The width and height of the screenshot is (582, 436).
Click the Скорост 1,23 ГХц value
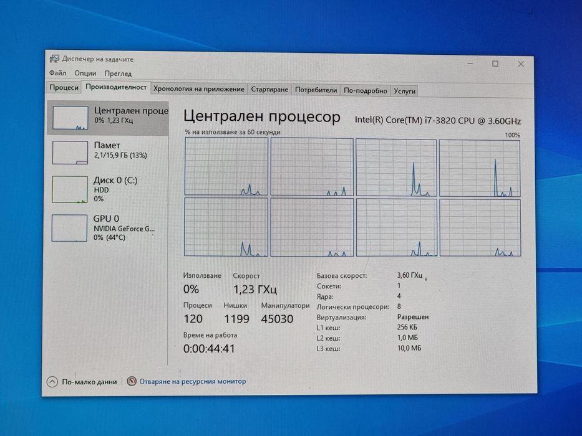point(255,289)
